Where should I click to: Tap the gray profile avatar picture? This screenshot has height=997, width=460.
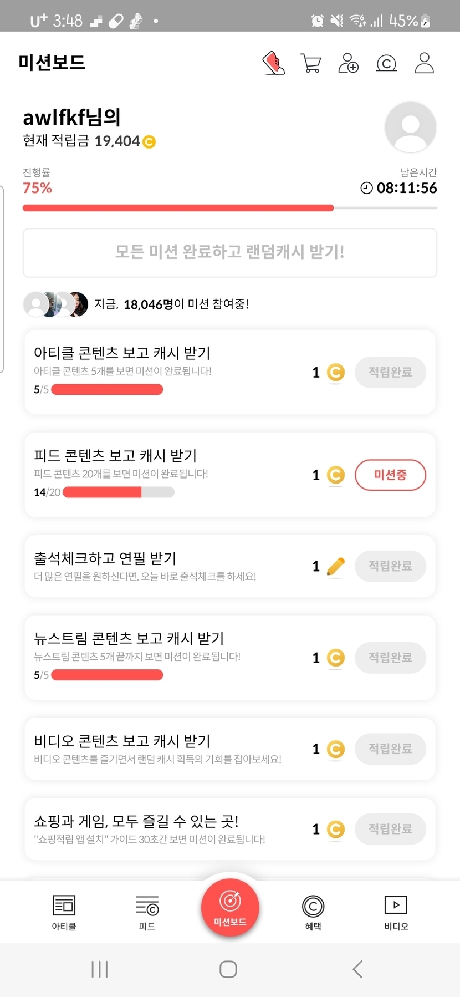click(x=410, y=127)
